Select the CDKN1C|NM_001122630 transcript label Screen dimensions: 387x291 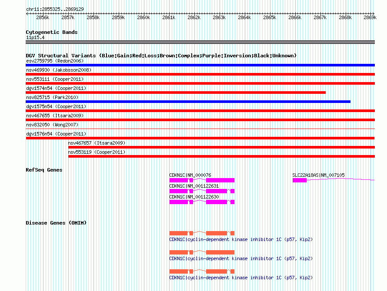tap(194, 197)
